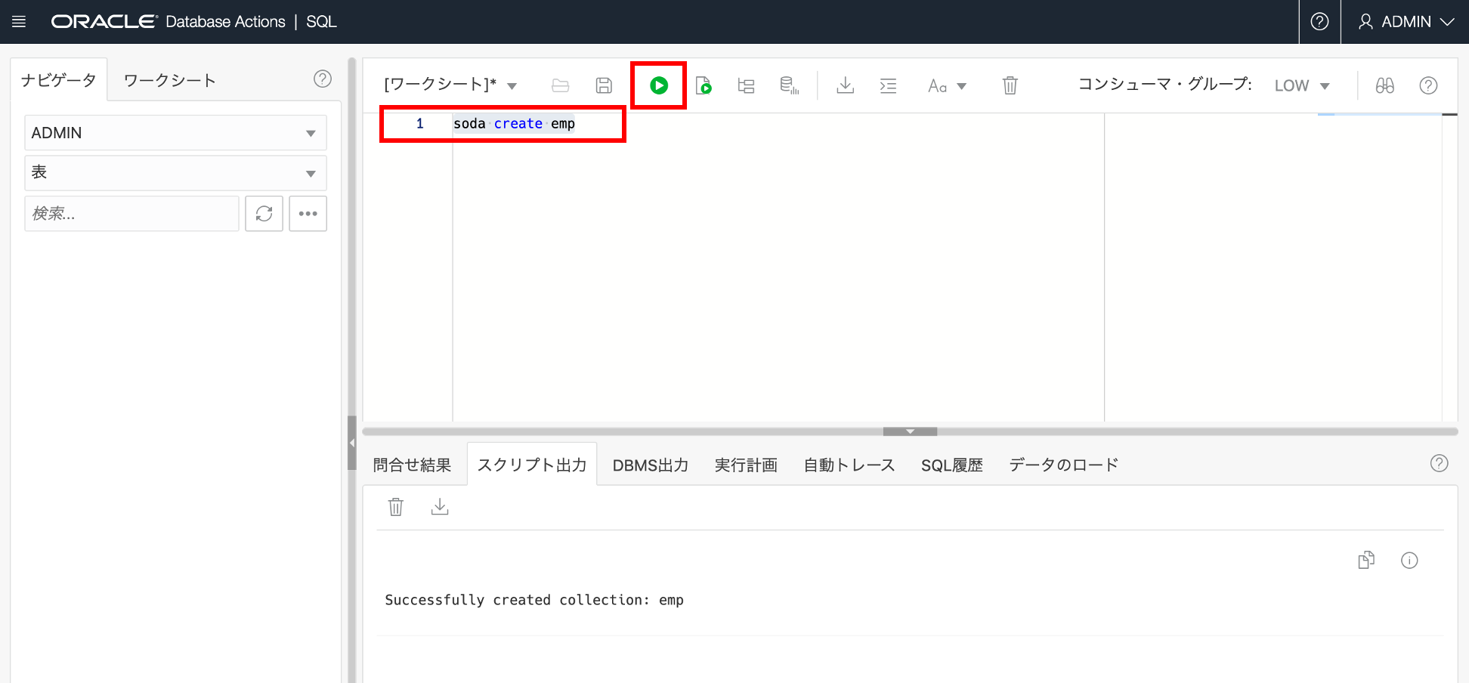
Task: Click the 検索 search field
Action: pyautogui.click(x=132, y=214)
